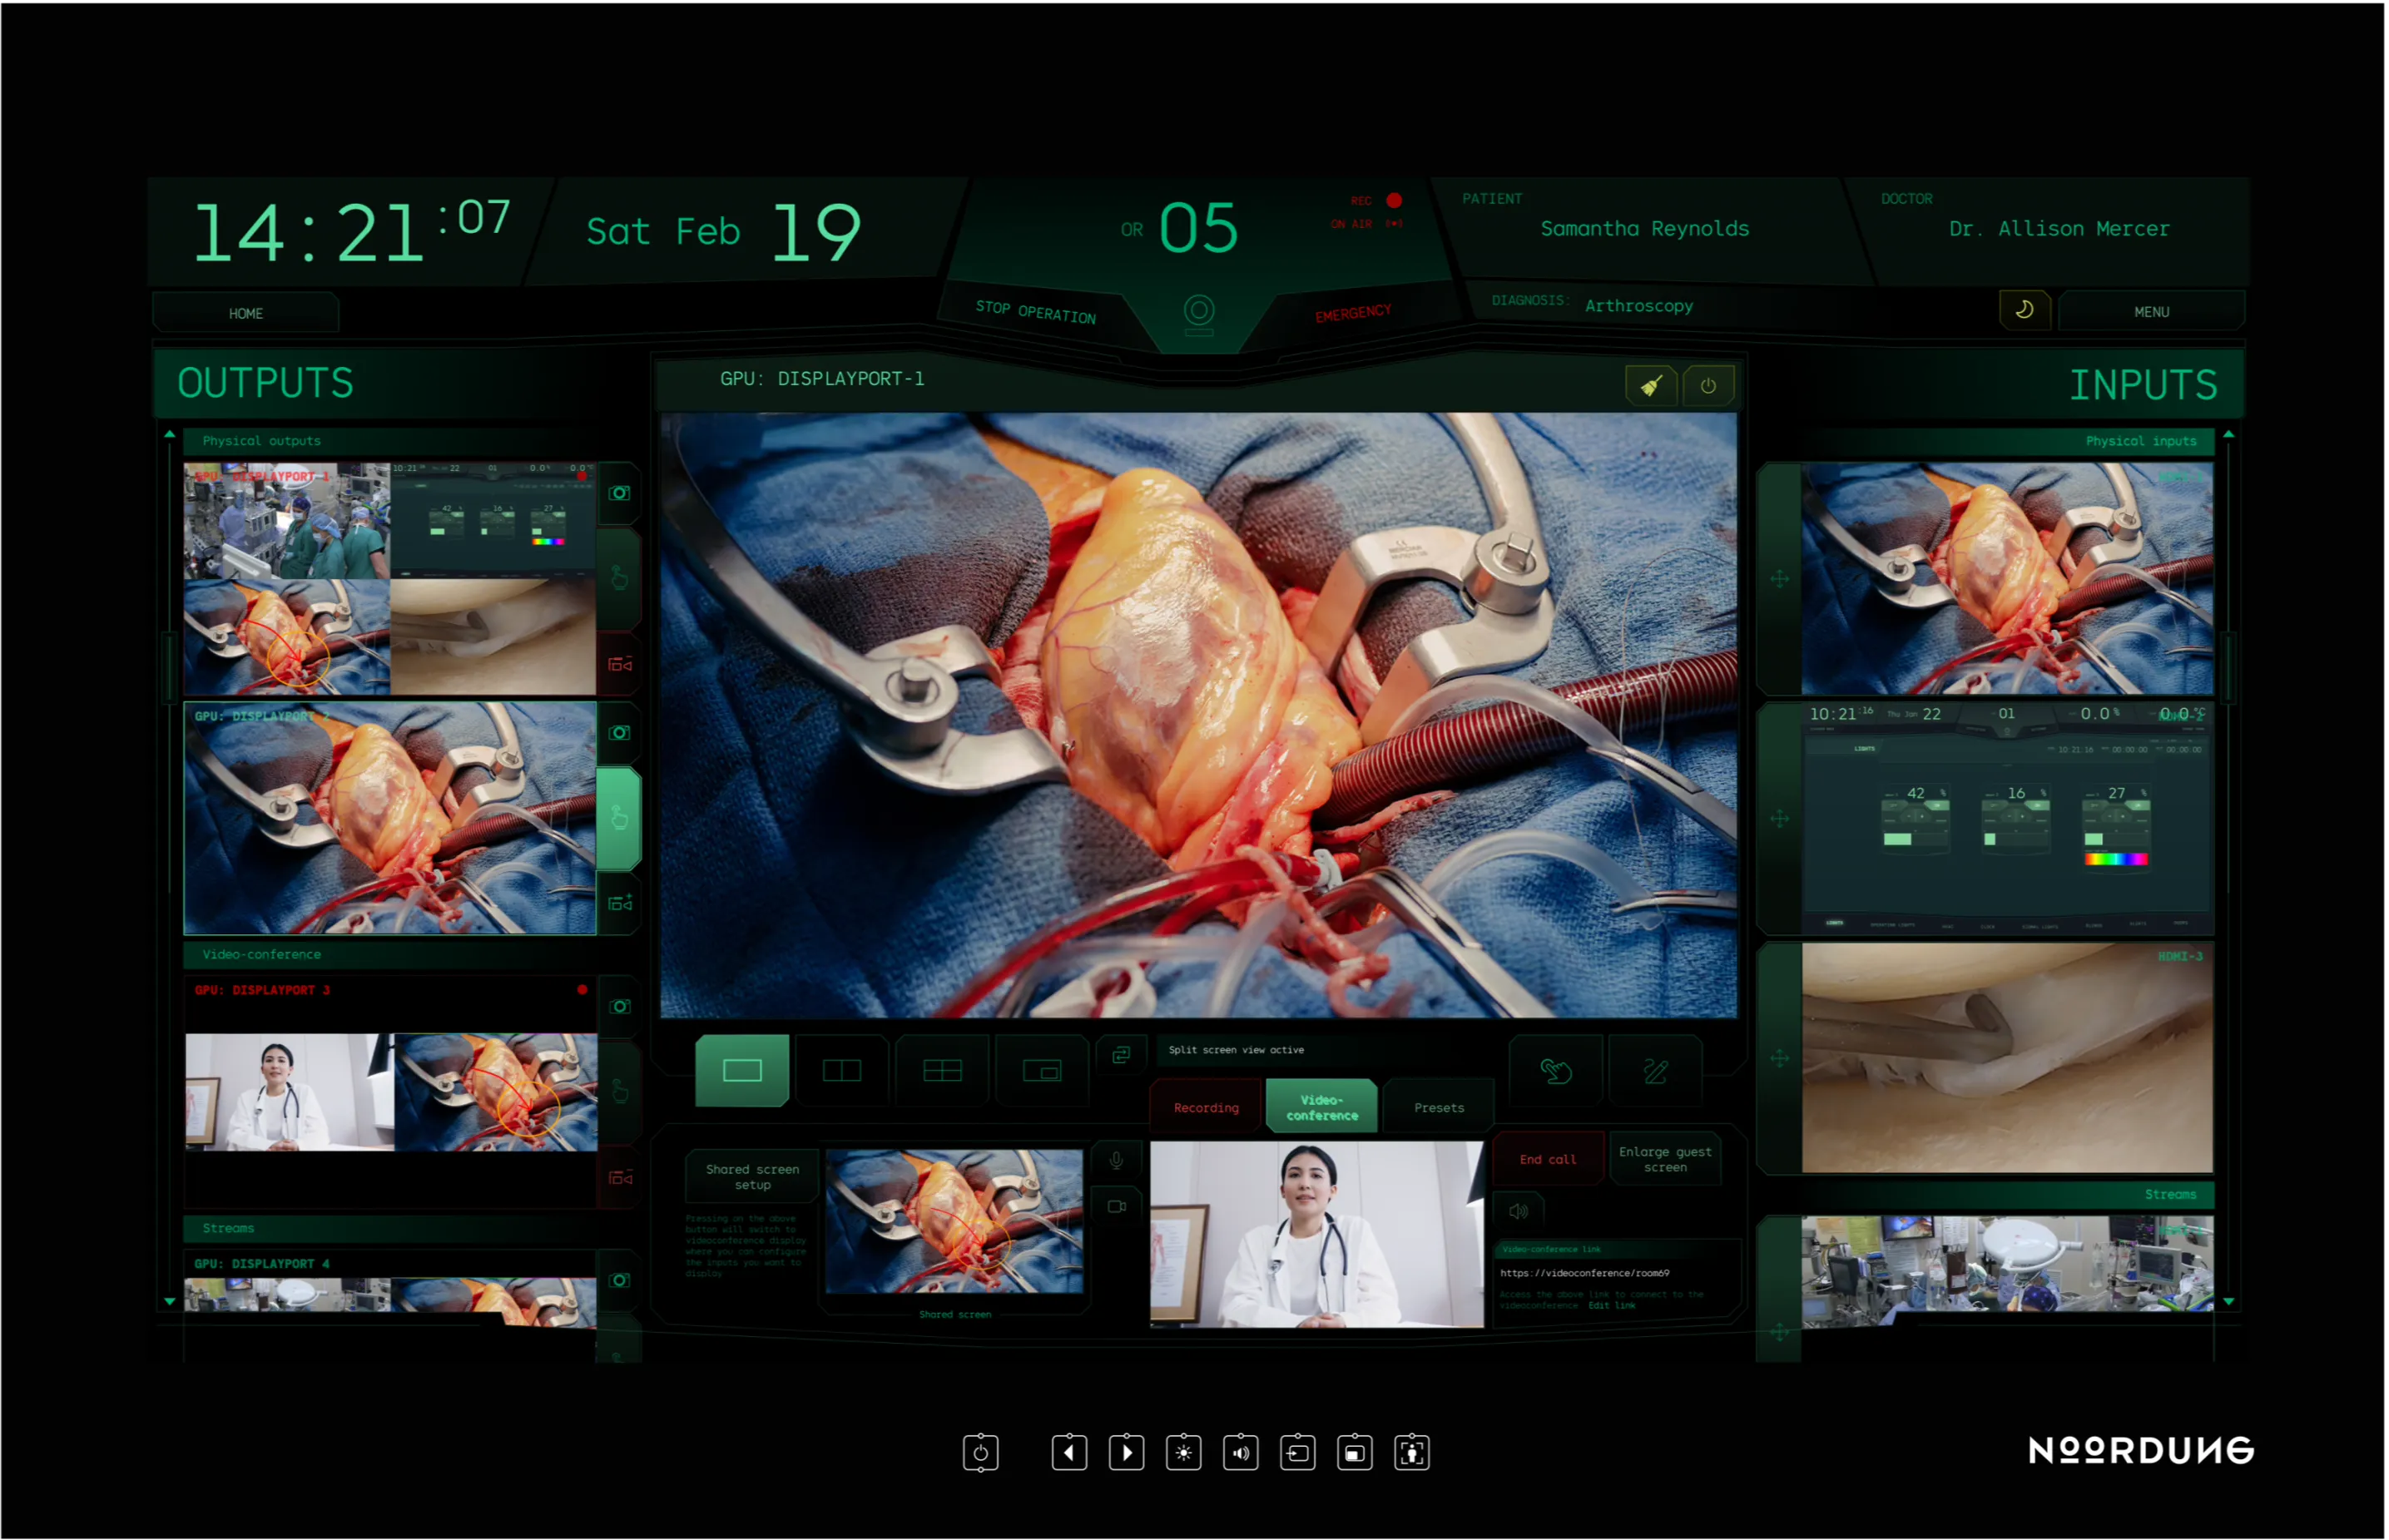Click the Edit link text

point(1612,1306)
